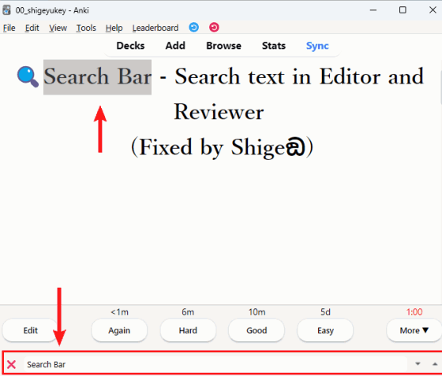Focus the search text field containing 'Search Bar'

tap(215, 364)
